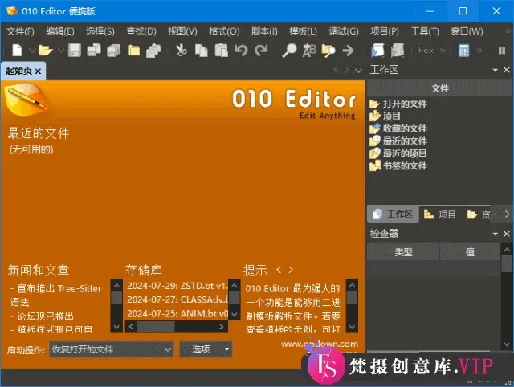The height and width of the screenshot is (387, 514).
Task: Switch to the 项目 bottom tab
Action: tap(439, 214)
